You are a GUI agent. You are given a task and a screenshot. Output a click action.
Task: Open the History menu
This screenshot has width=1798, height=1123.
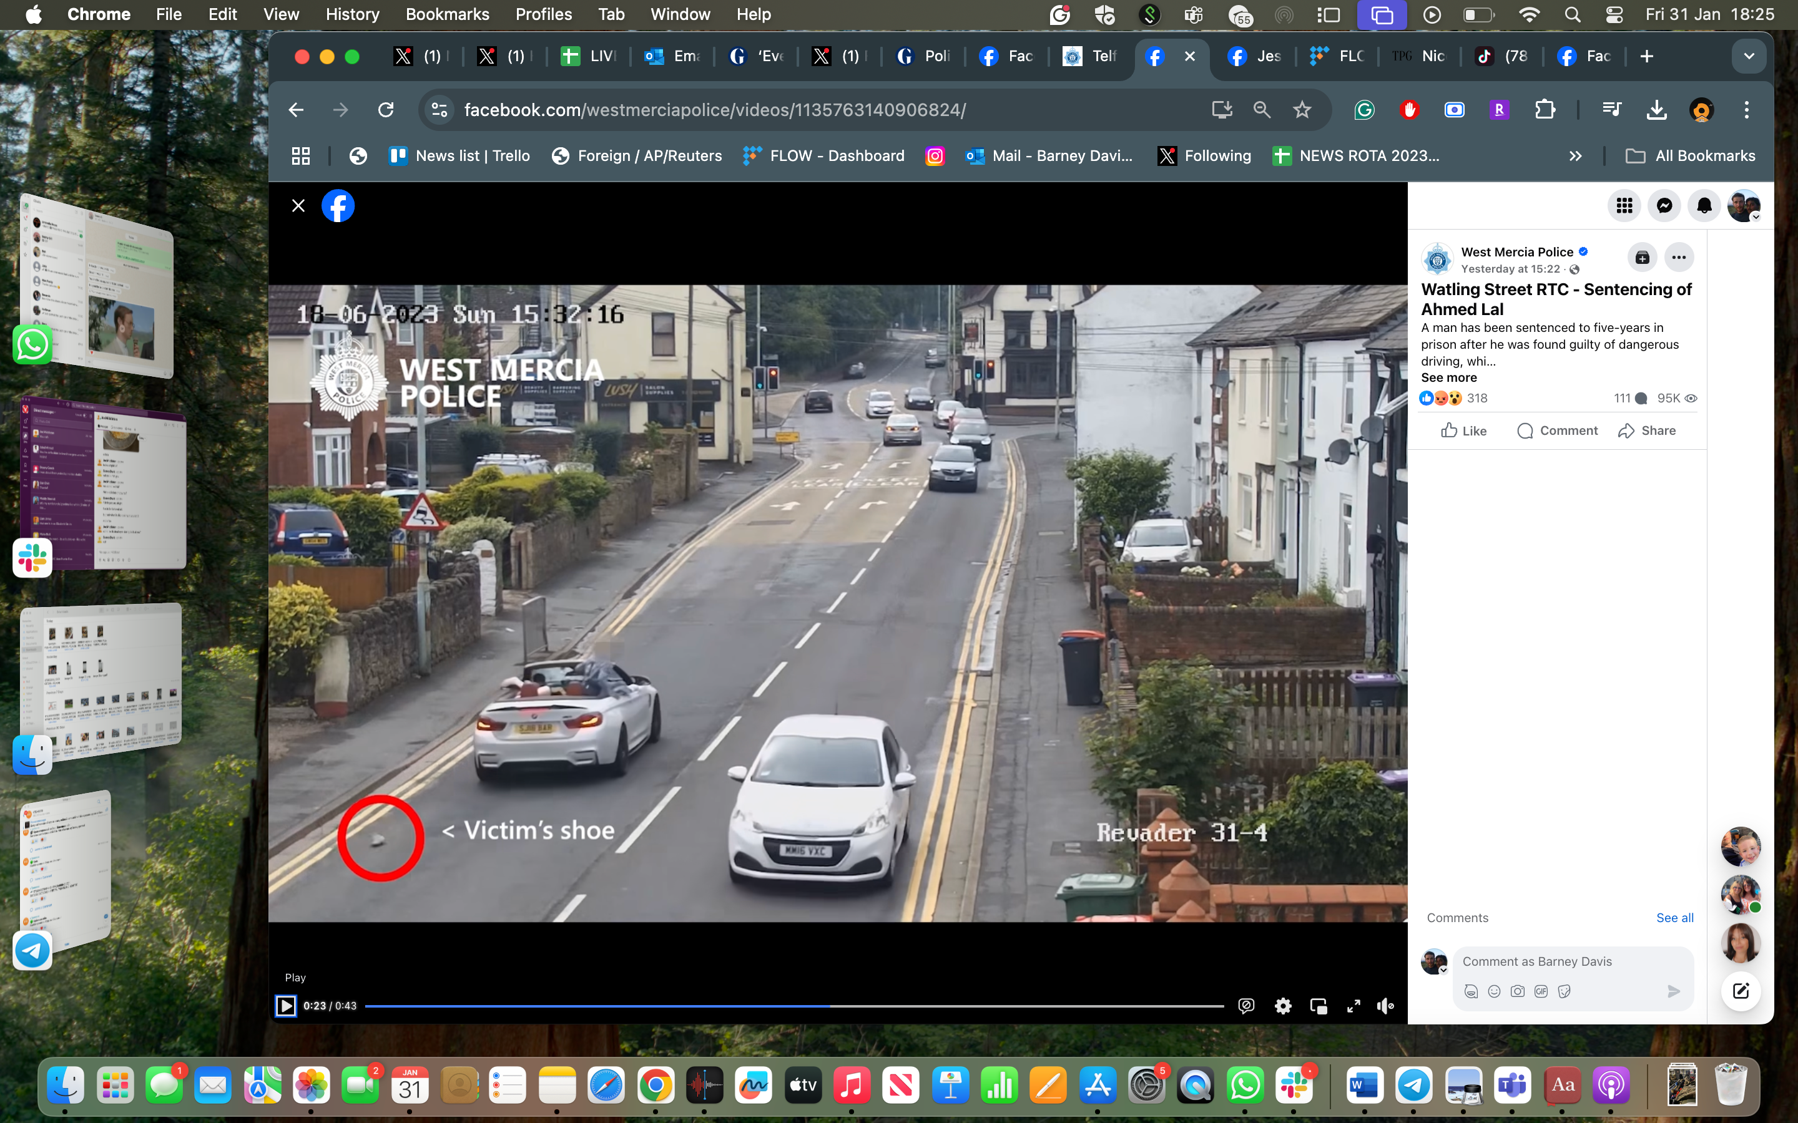(x=352, y=14)
